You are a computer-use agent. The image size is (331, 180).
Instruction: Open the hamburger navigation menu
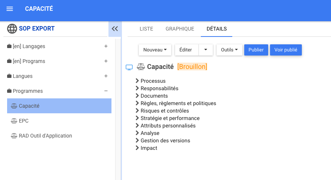click(x=10, y=9)
